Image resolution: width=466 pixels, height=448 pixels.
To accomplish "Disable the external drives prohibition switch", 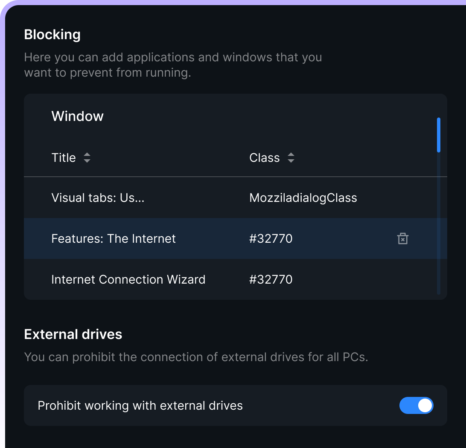I will (416, 405).
